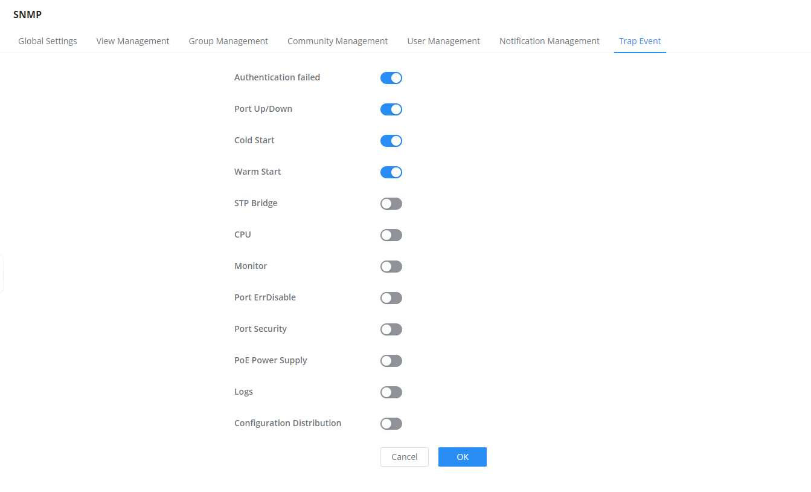The height and width of the screenshot is (492, 811).
Task: Enable Port Security trap event
Action: click(x=391, y=329)
